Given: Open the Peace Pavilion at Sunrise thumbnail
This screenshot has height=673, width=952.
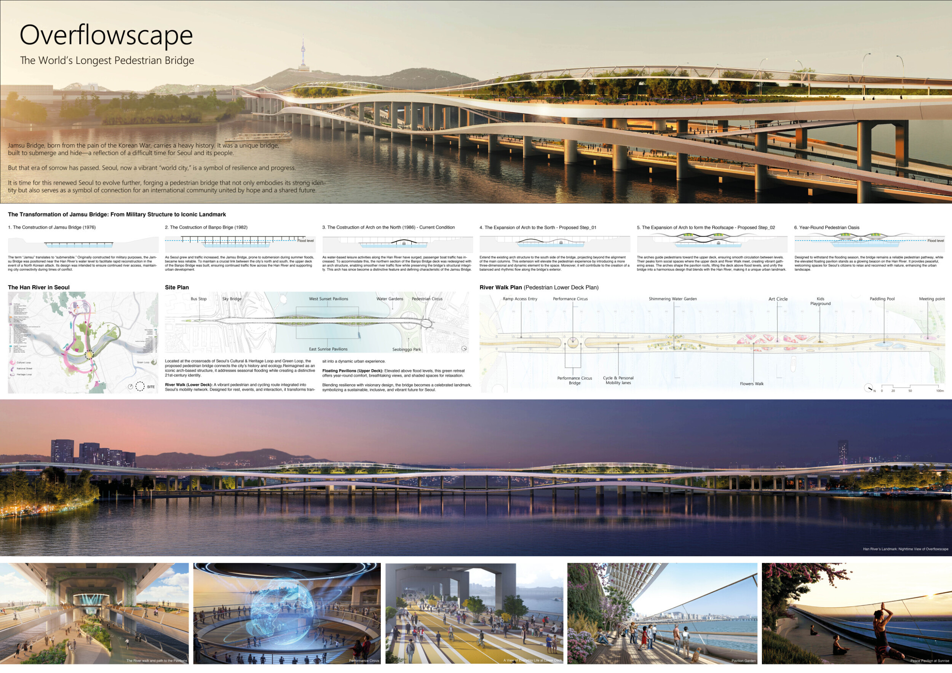Looking at the screenshot, I should pos(856,613).
